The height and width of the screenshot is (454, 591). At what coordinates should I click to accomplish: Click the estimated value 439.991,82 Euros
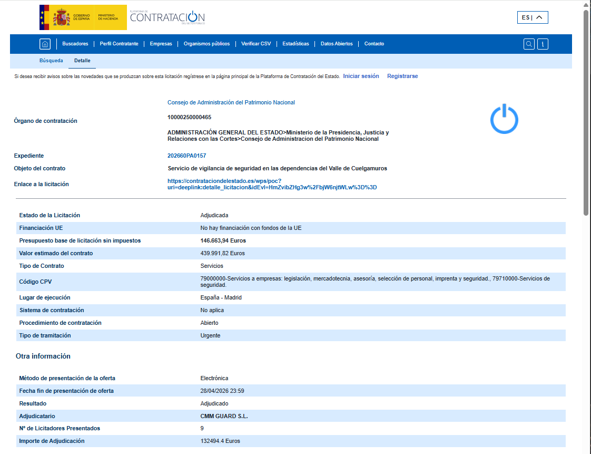tap(222, 253)
